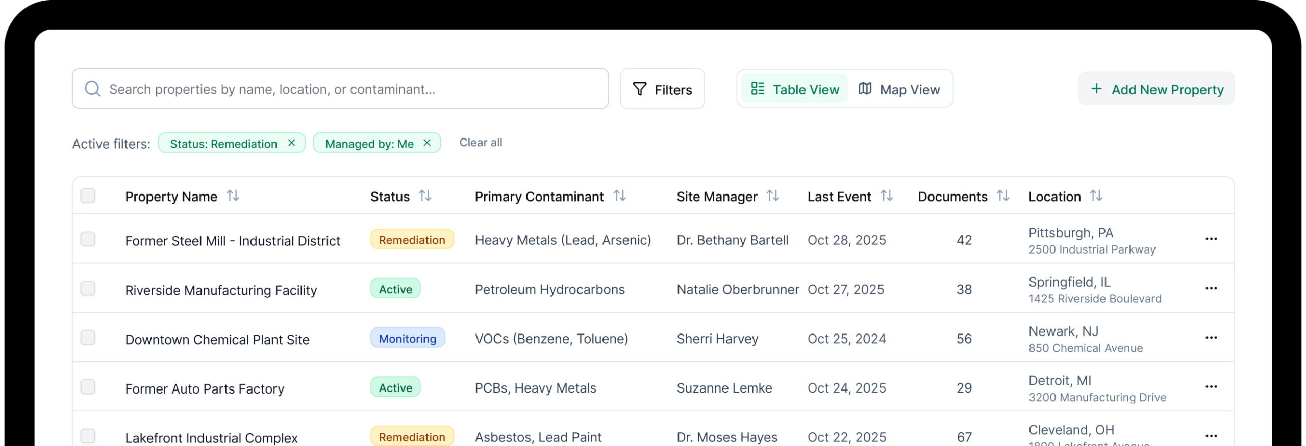
Task: Sort by Last Event date
Action: [886, 196]
